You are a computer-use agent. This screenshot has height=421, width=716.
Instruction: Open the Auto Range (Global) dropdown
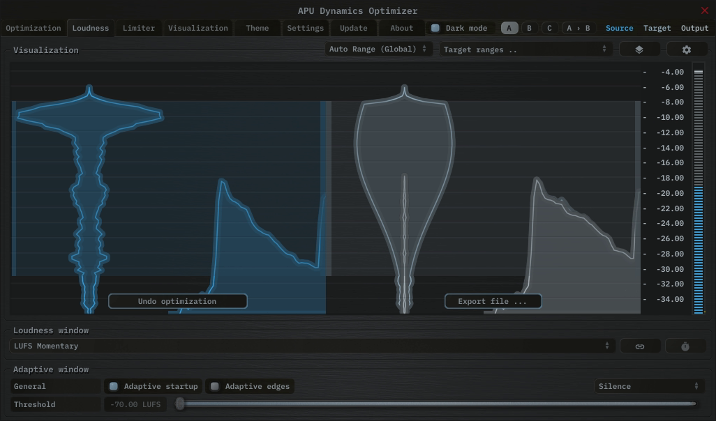[x=378, y=49]
